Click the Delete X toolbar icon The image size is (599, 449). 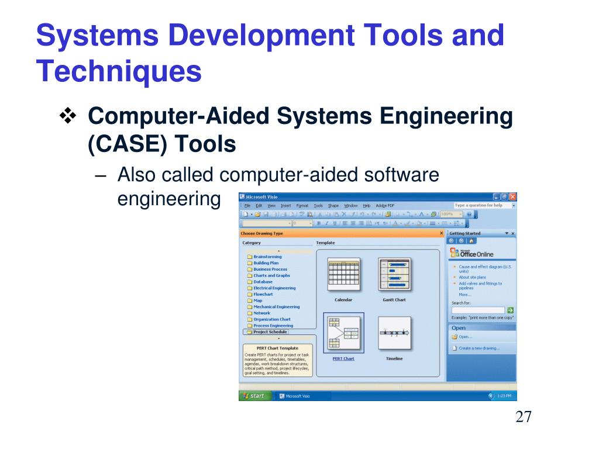click(x=344, y=214)
